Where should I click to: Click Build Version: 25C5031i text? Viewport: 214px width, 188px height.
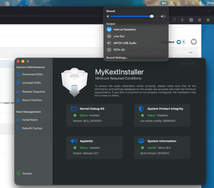pos(155,153)
